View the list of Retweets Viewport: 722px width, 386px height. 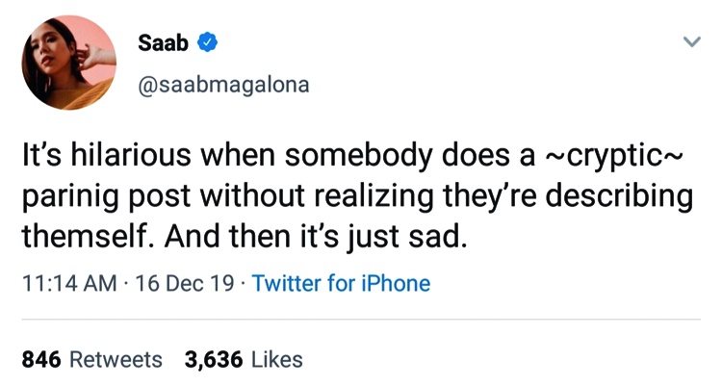tap(116, 360)
